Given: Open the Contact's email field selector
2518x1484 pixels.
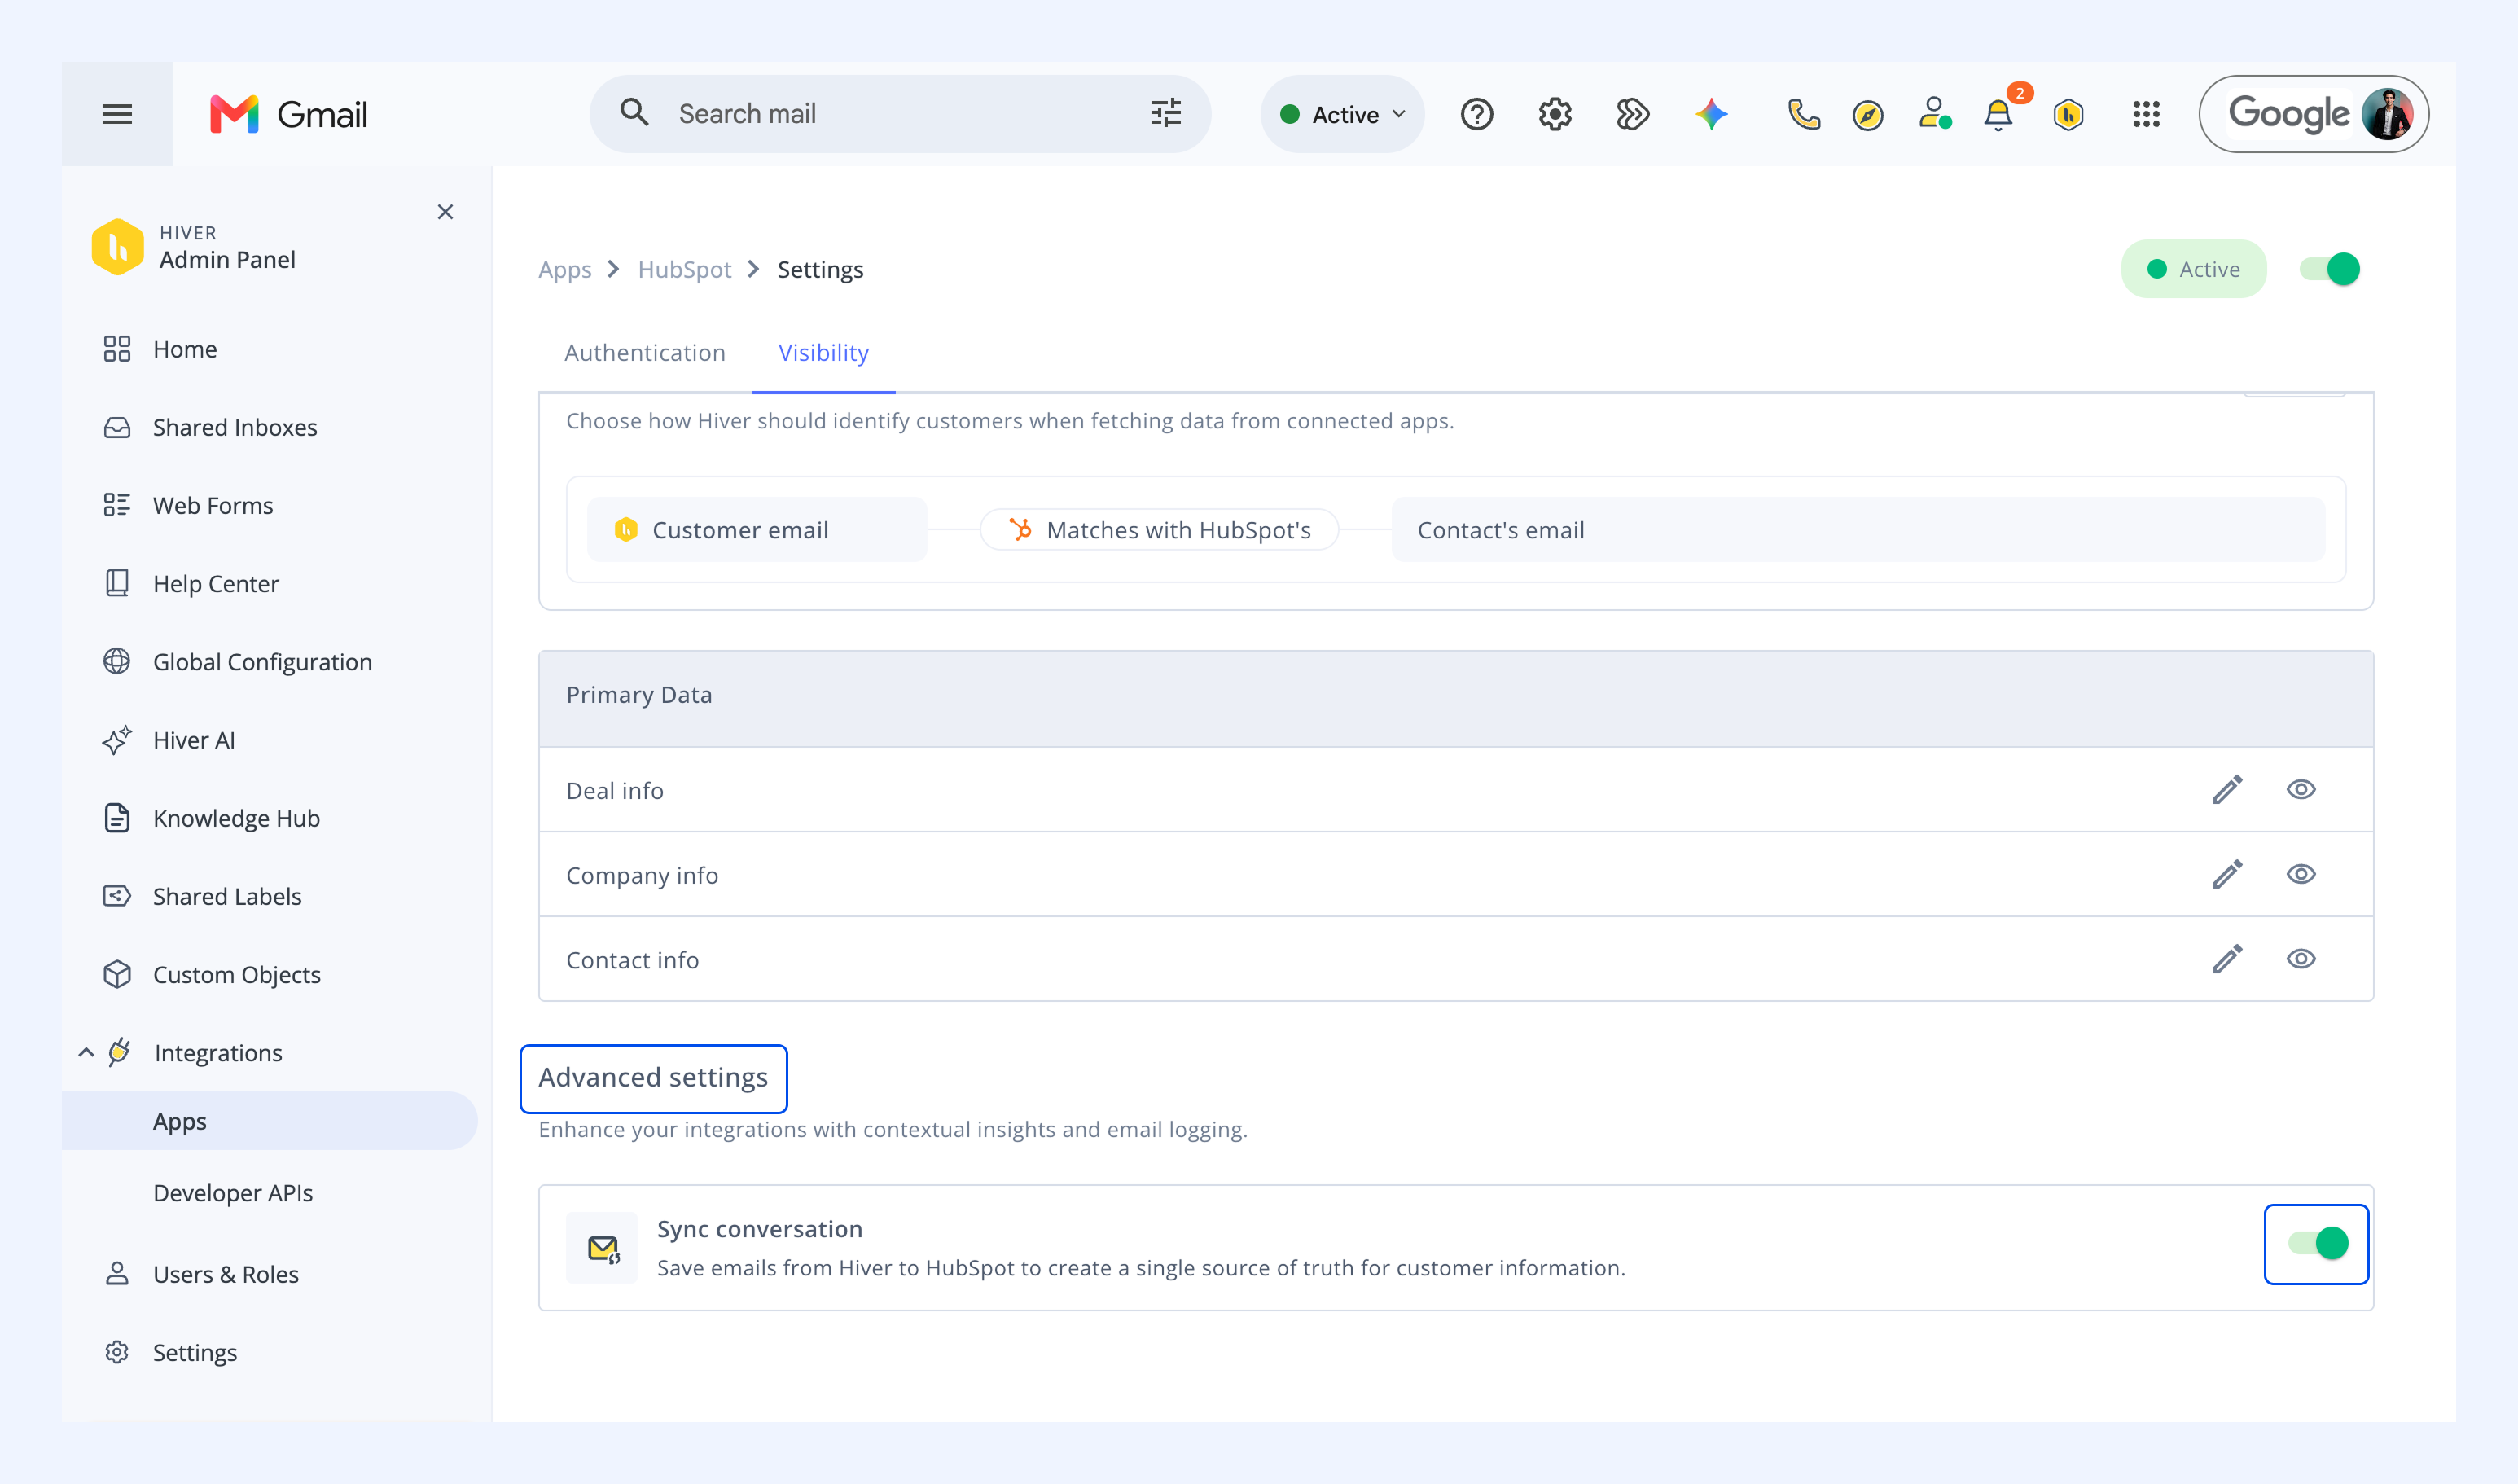Looking at the screenshot, I should (1858, 530).
